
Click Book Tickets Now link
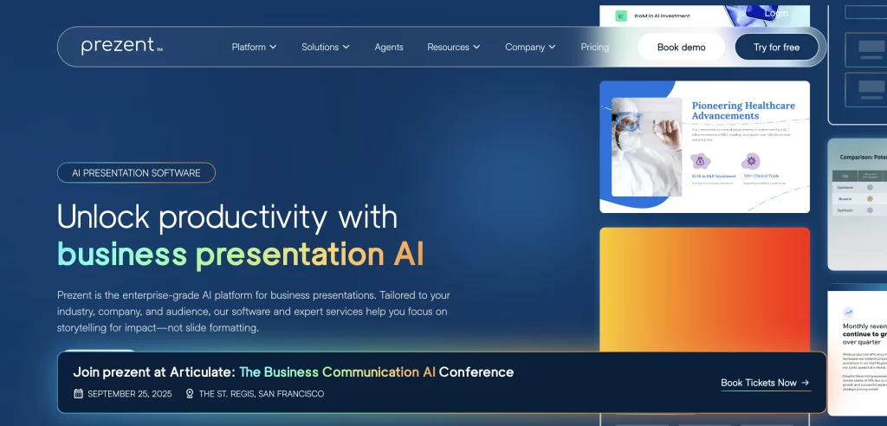click(x=765, y=383)
